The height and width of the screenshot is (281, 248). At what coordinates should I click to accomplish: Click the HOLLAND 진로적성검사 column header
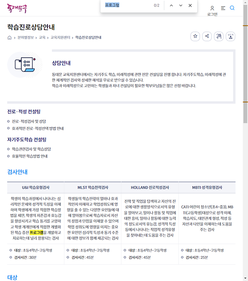tap(150, 187)
